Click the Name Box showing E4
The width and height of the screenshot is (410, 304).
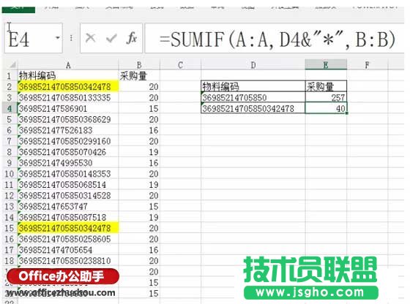pyautogui.click(x=33, y=38)
